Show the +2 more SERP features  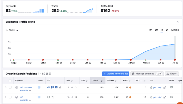[x=60, y=87]
